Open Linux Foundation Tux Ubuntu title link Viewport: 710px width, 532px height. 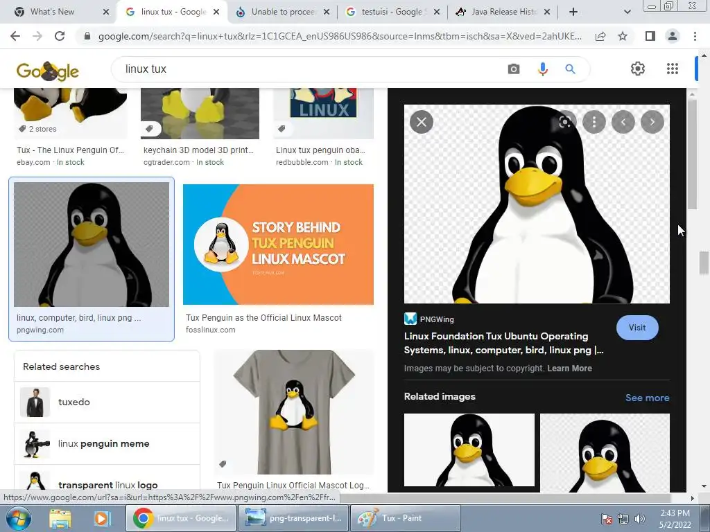tap(503, 343)
